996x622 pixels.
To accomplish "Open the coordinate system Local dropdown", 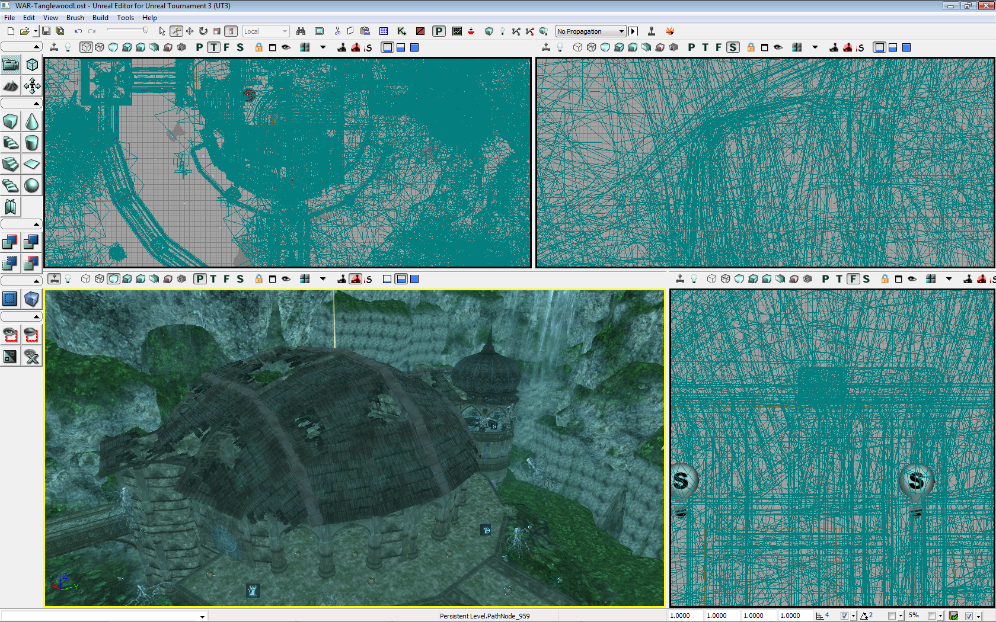I will pyautogui.click(x=266, y=31).
